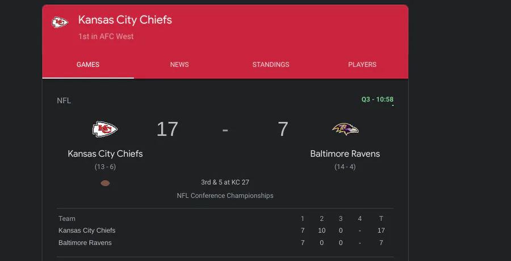
Task: Select Kansas City Chiefs row in score table
Action: pos(87,230)
